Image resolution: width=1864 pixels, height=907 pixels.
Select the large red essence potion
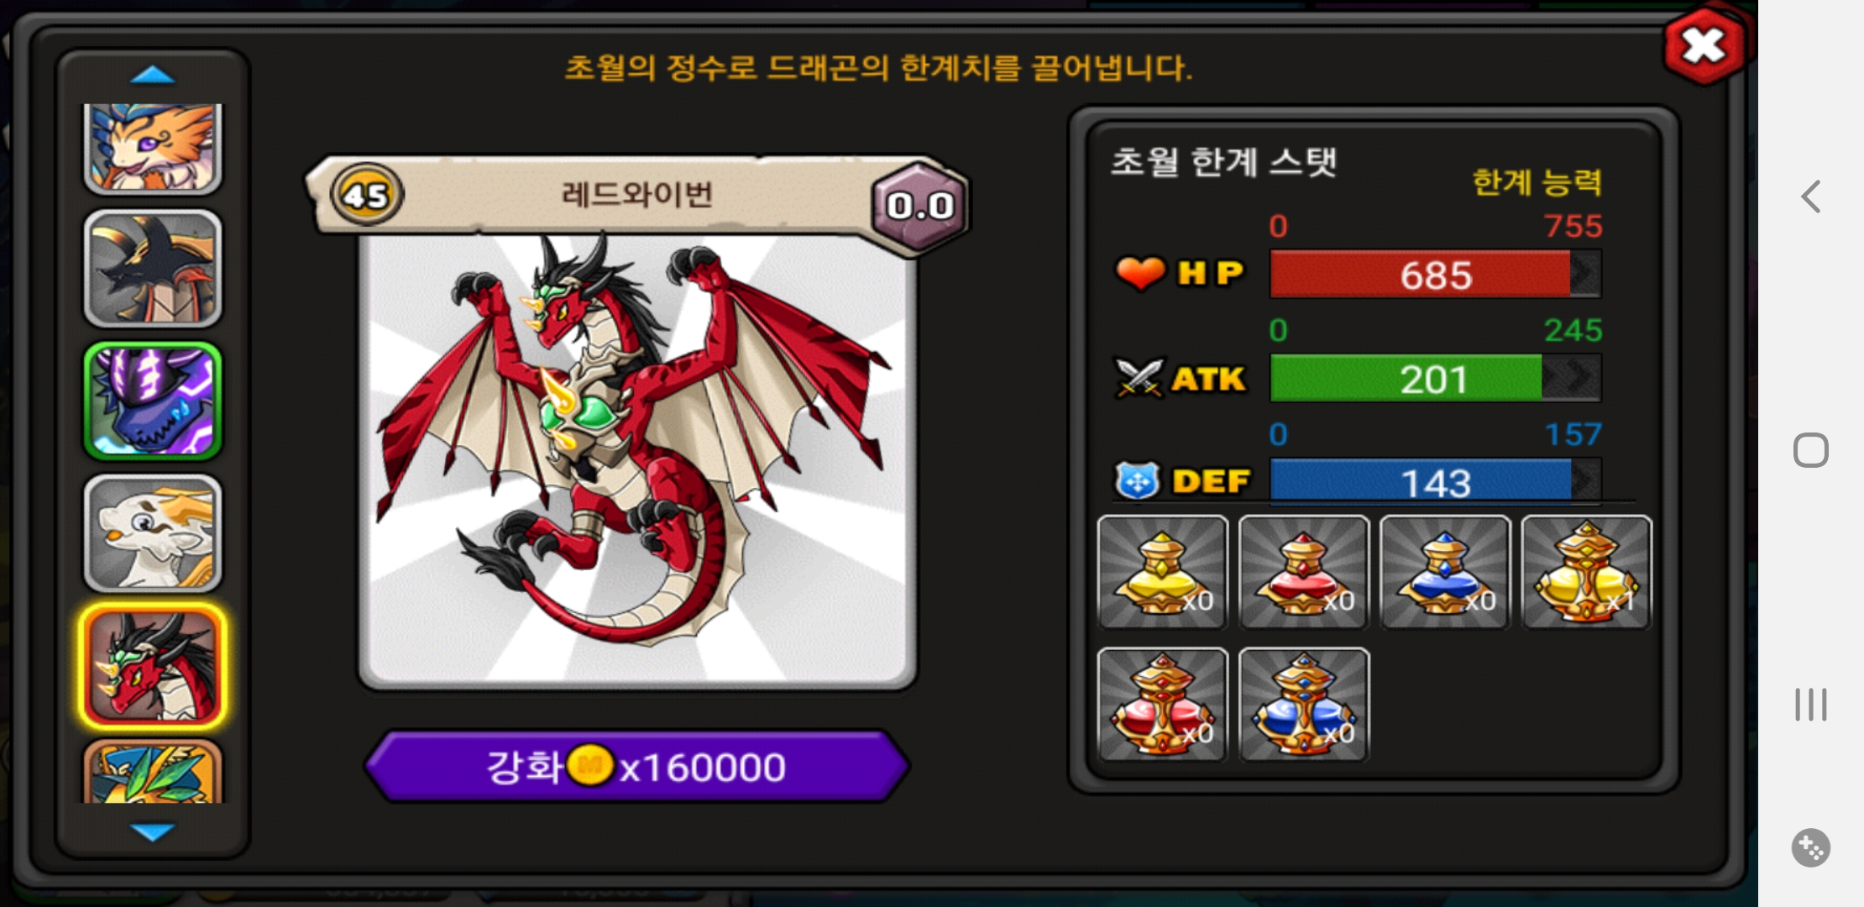click(x=1163, y=705)
